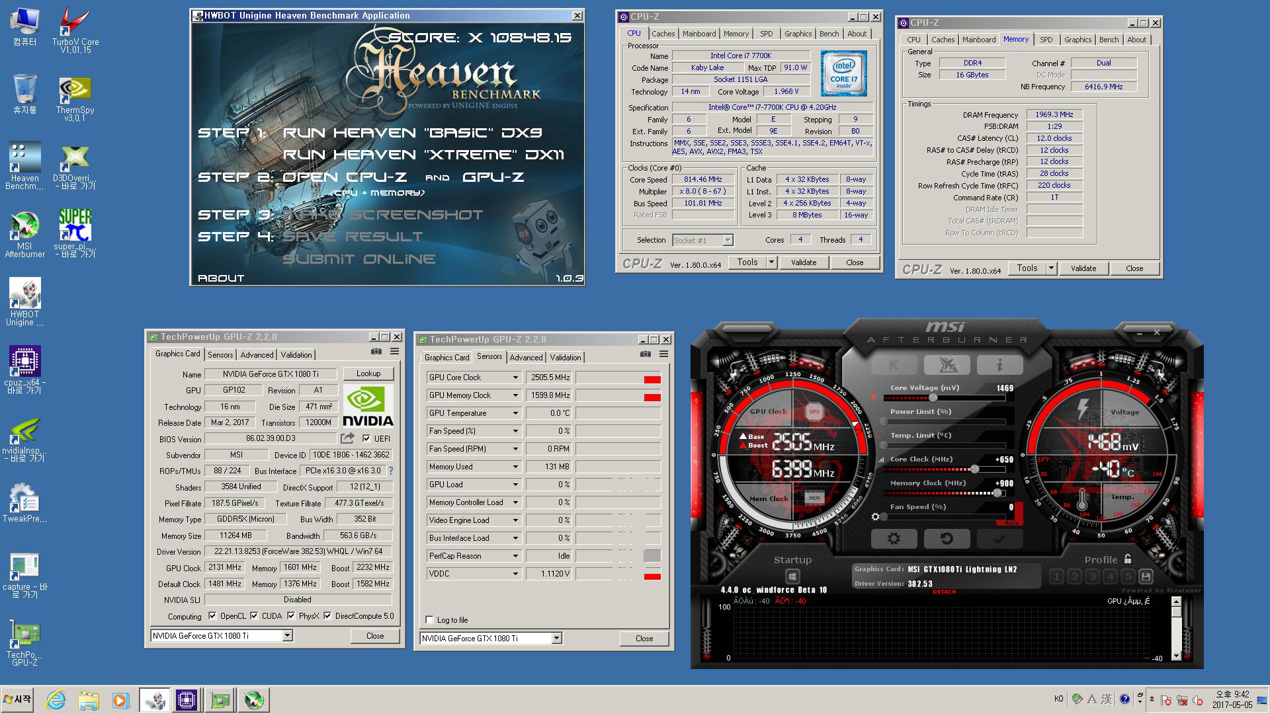The width and height of the screenshot is (1270, 714).
Task: Click the camera icon in GPU-Z Sensors window
Action: point(645,354)
